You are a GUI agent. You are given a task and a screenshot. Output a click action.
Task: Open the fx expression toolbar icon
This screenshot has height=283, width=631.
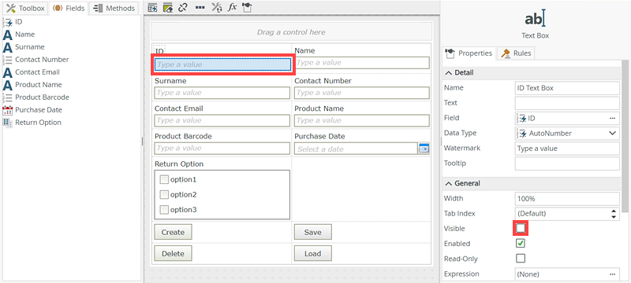pyautogui.click(x=232, y=7)
